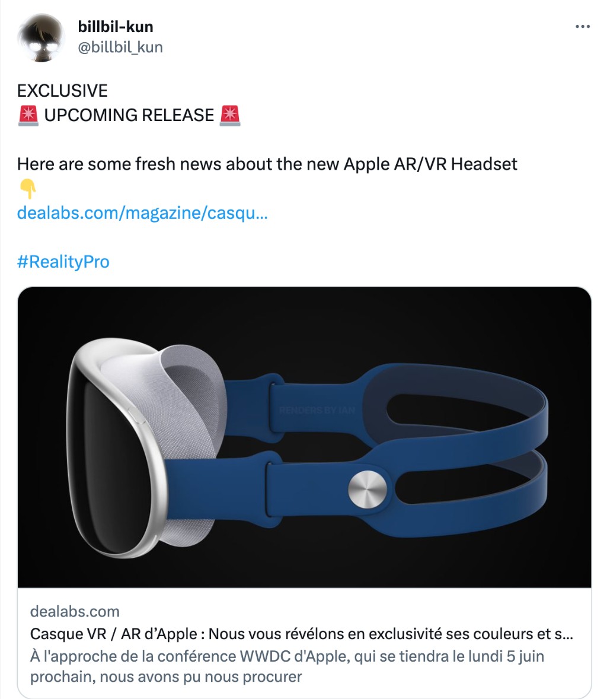The width and height of the screenshot is (607, 699).
Task: Open the 'Casque VR / AR d'Apple' card title
Action: point(302,634)
